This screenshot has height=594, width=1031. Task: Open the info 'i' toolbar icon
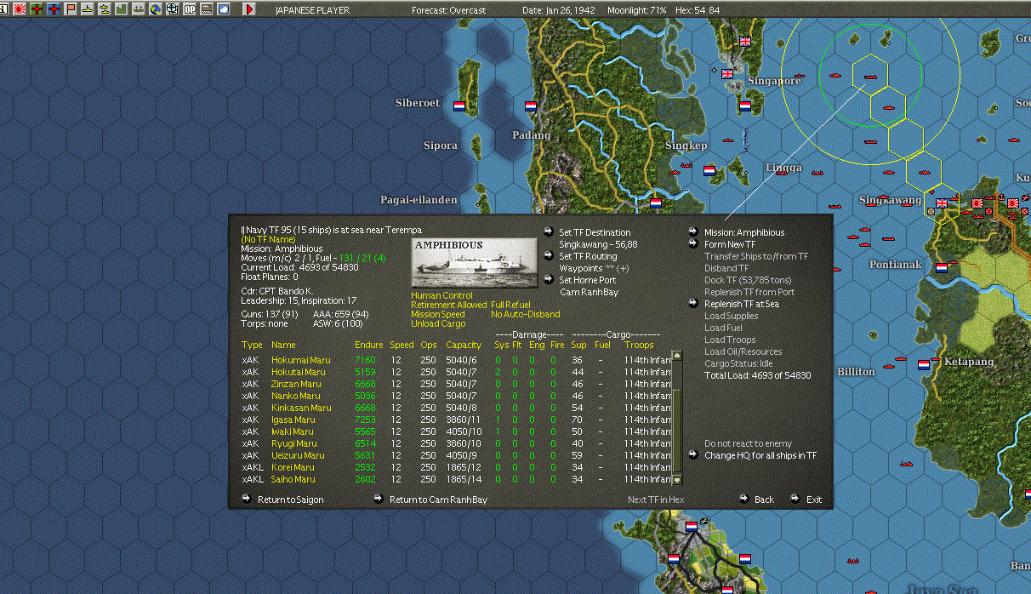pyautogui.click(x=3, y=9)
